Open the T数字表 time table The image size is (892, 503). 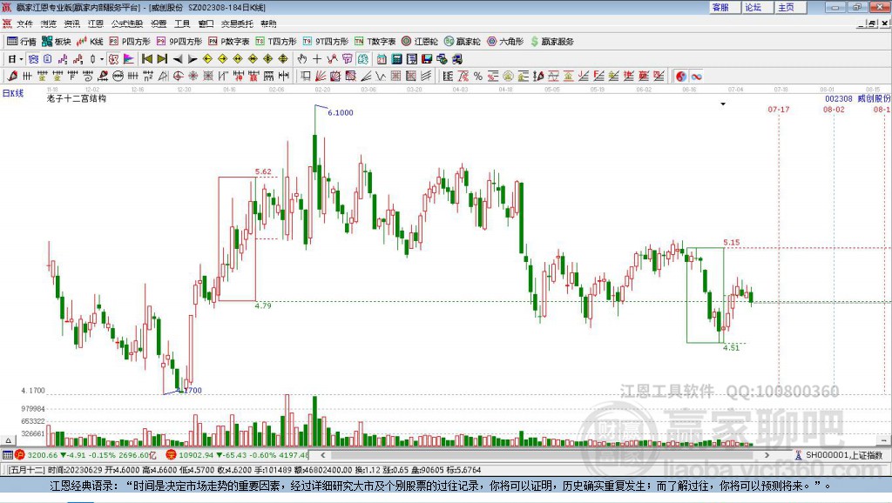pos(375,42)
